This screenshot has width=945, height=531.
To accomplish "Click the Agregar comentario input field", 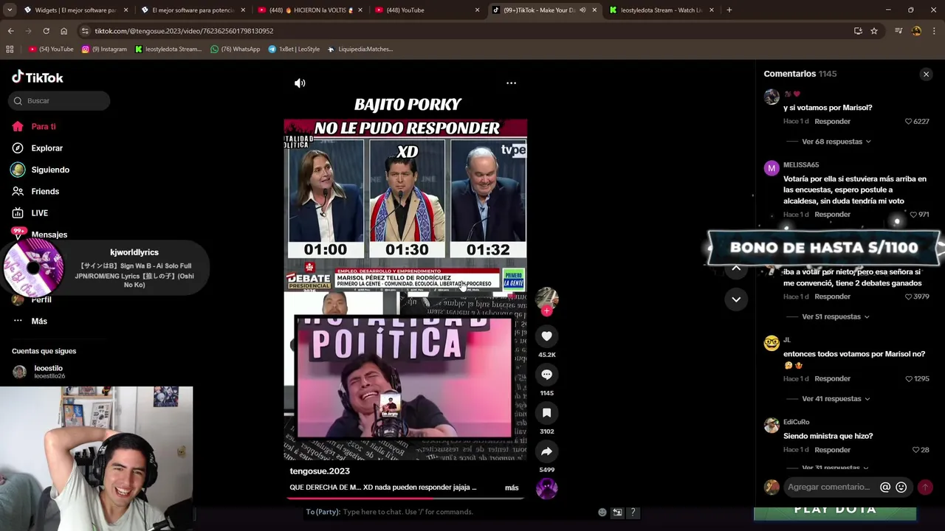I will (831, 487).
